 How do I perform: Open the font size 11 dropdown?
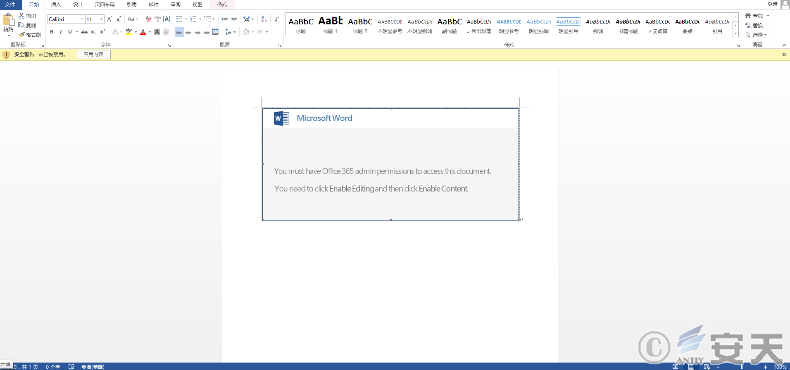101,19
